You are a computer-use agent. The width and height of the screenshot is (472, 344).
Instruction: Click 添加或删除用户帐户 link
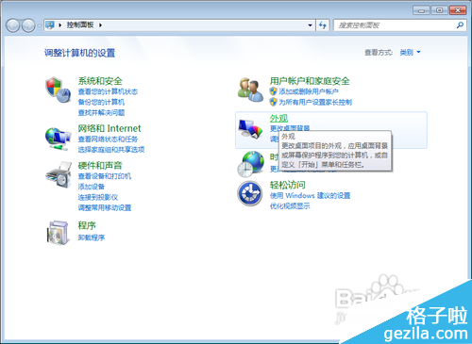coord(309,91)
